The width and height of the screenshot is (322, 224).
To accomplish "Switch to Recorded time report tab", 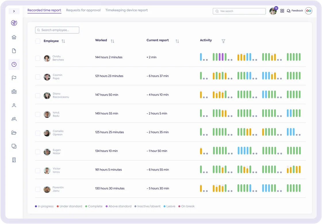I will click(44, 10).
